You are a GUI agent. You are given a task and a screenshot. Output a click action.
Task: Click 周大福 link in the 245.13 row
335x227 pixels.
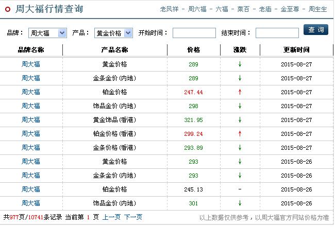coord(31,189)
